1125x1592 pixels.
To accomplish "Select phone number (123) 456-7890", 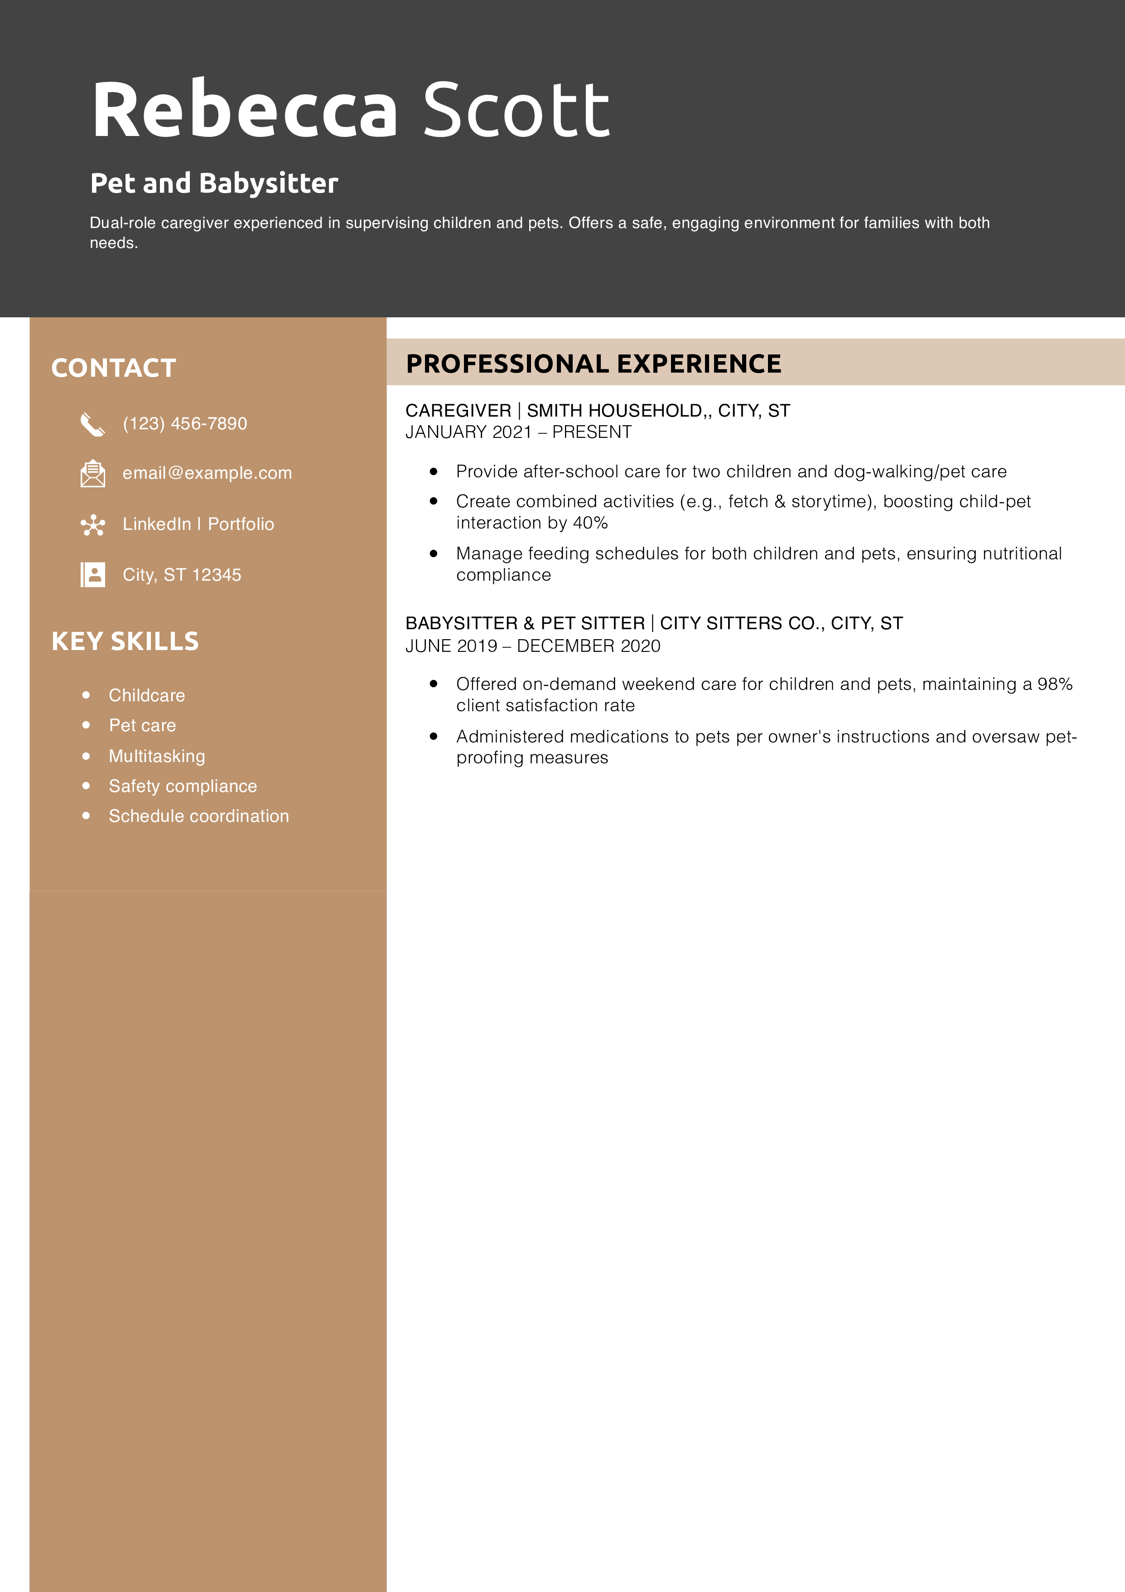I will (x=184, y=424).
